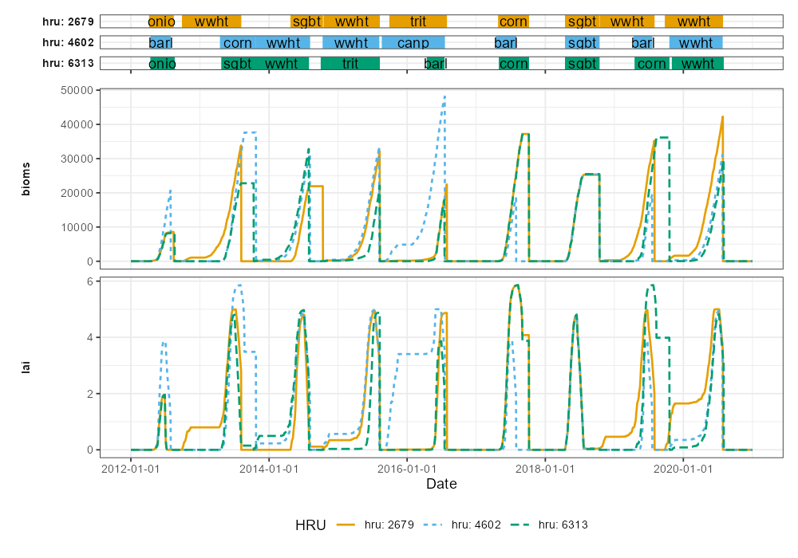
Task: Click legend line sample for hru: 2679
Action: coord(346,525)
